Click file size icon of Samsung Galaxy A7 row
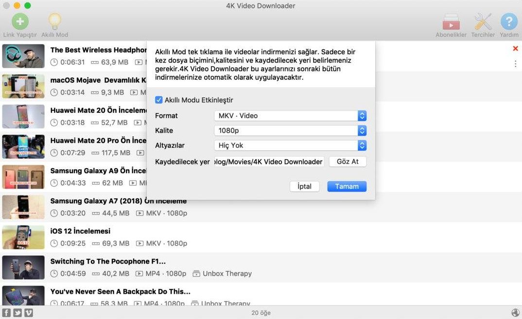This screenshot has width=522, height=319. pyautogui.click(x=96, y=213)
